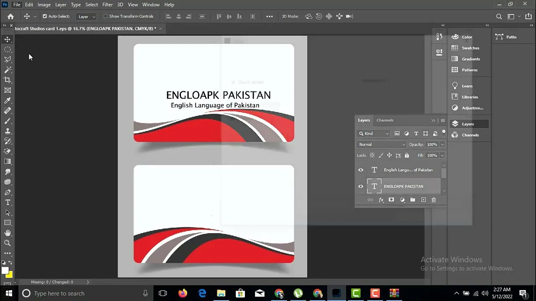Select the Rectangle shape tool
The height and width of the screenshot is (301, 536).
point(8,223)
